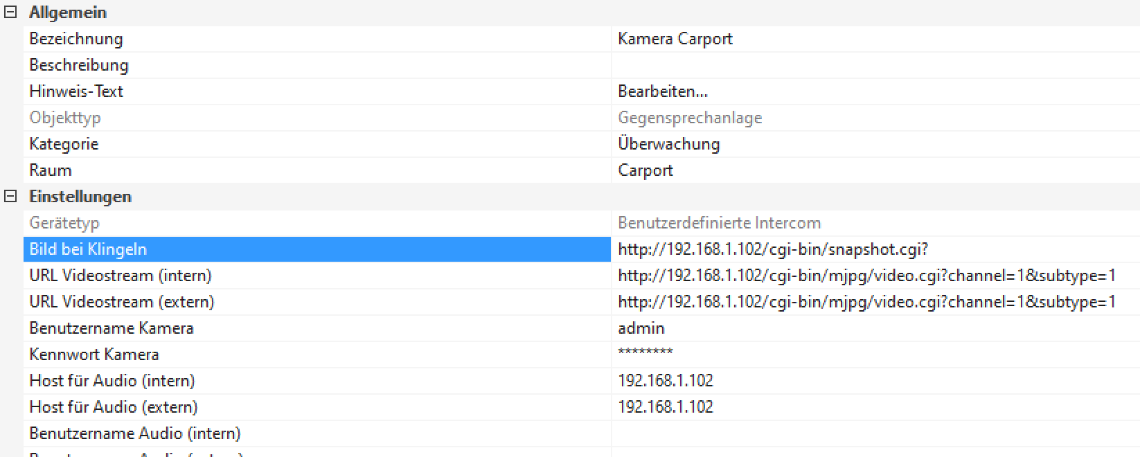This screenshot has width=1140, height=457.
Task: Edit Benutzername Kamera value admin
Action: pos(641,328)
